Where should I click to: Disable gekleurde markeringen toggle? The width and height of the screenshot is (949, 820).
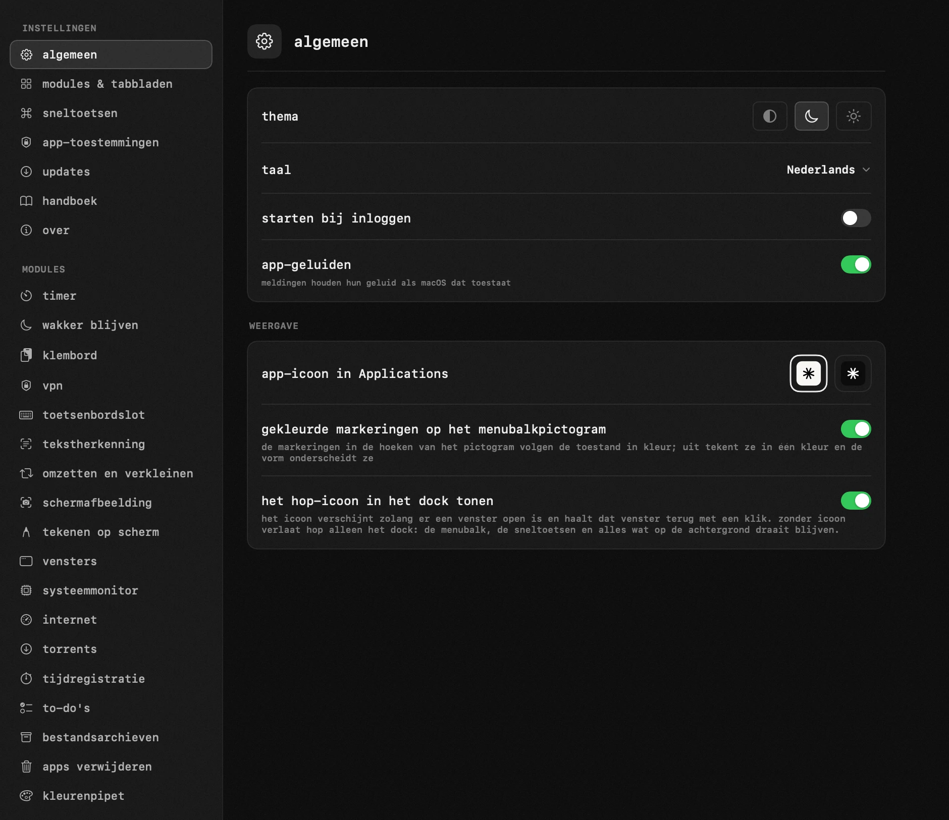pyautogui.click(x=856, y=429)
